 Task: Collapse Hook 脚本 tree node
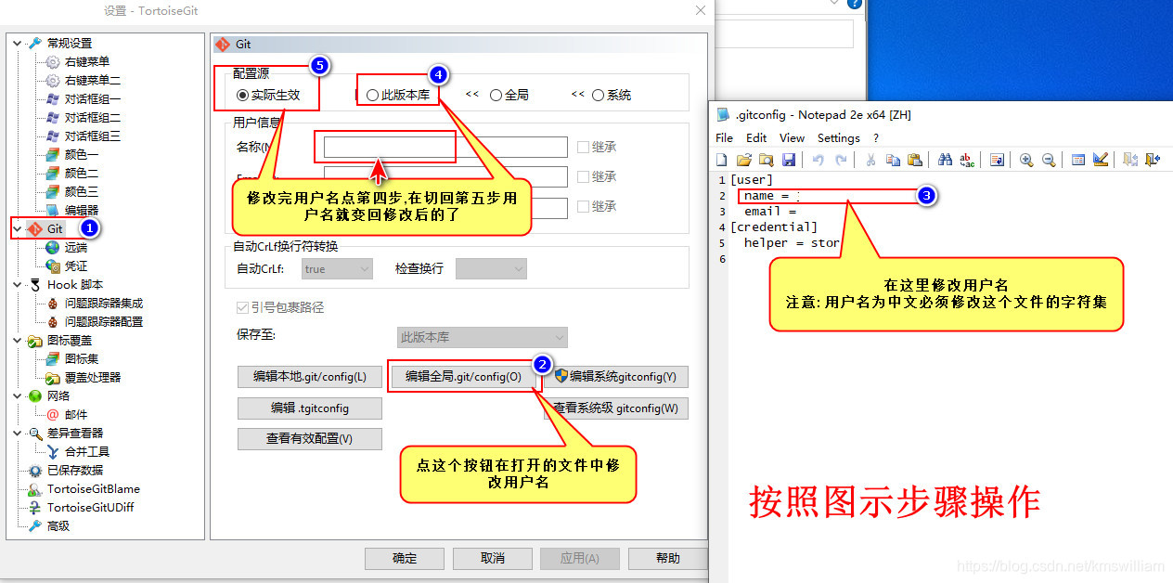(x=18, y=284)
